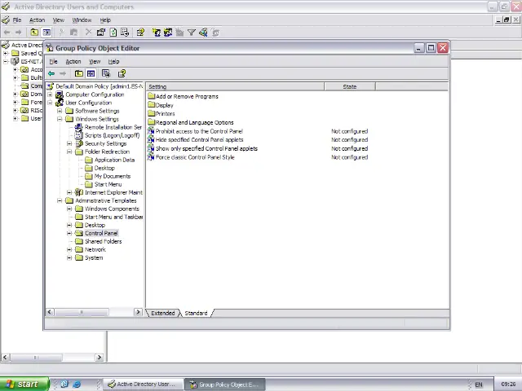Click the green Back arrow in Group Policy Object Editor
Image resolution: width=522 pixels, height=391 pixels.
pos(51,73)
